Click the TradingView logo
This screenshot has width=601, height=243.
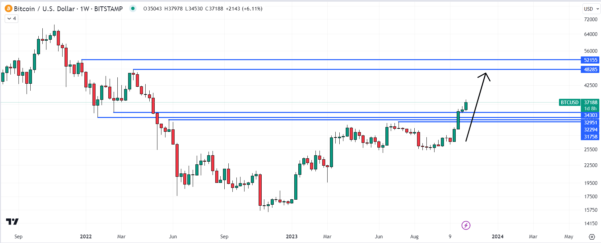(12, 221)
